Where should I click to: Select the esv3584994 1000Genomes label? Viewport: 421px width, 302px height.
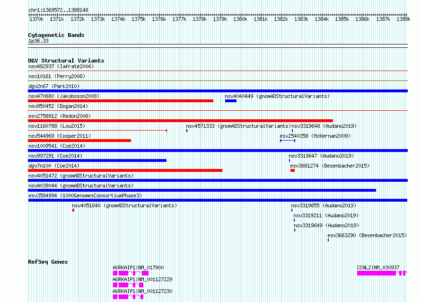click(85, 195)
